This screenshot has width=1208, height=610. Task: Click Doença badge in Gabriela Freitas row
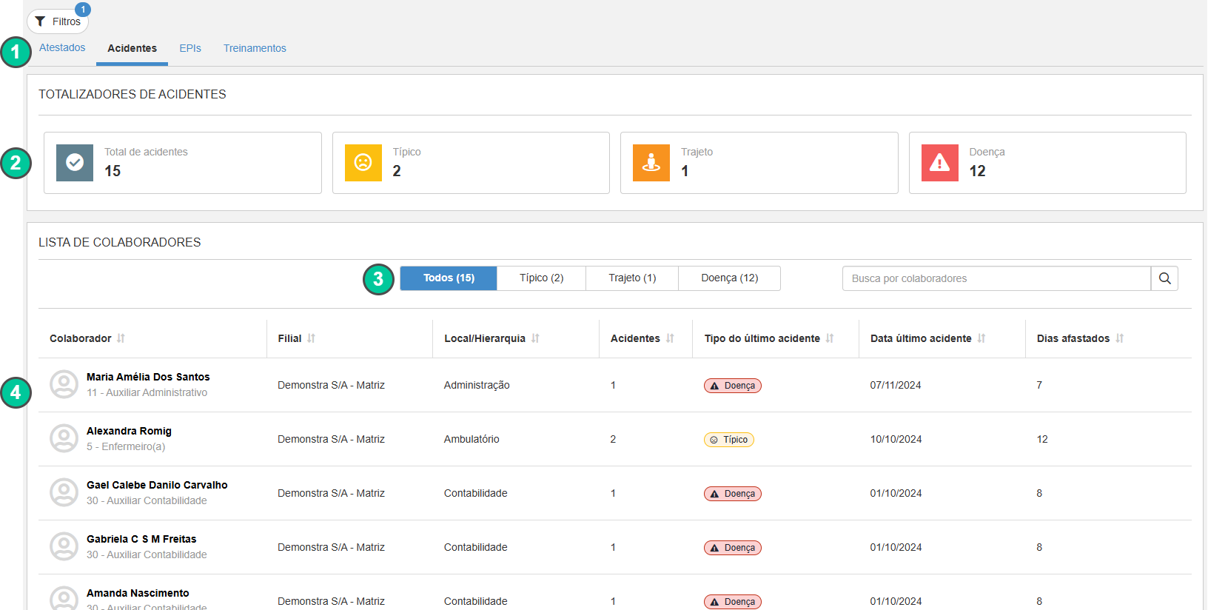(x=733, y=548)
